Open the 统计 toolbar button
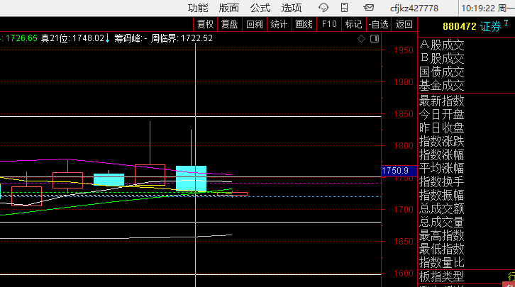 [x=279, y=24]
